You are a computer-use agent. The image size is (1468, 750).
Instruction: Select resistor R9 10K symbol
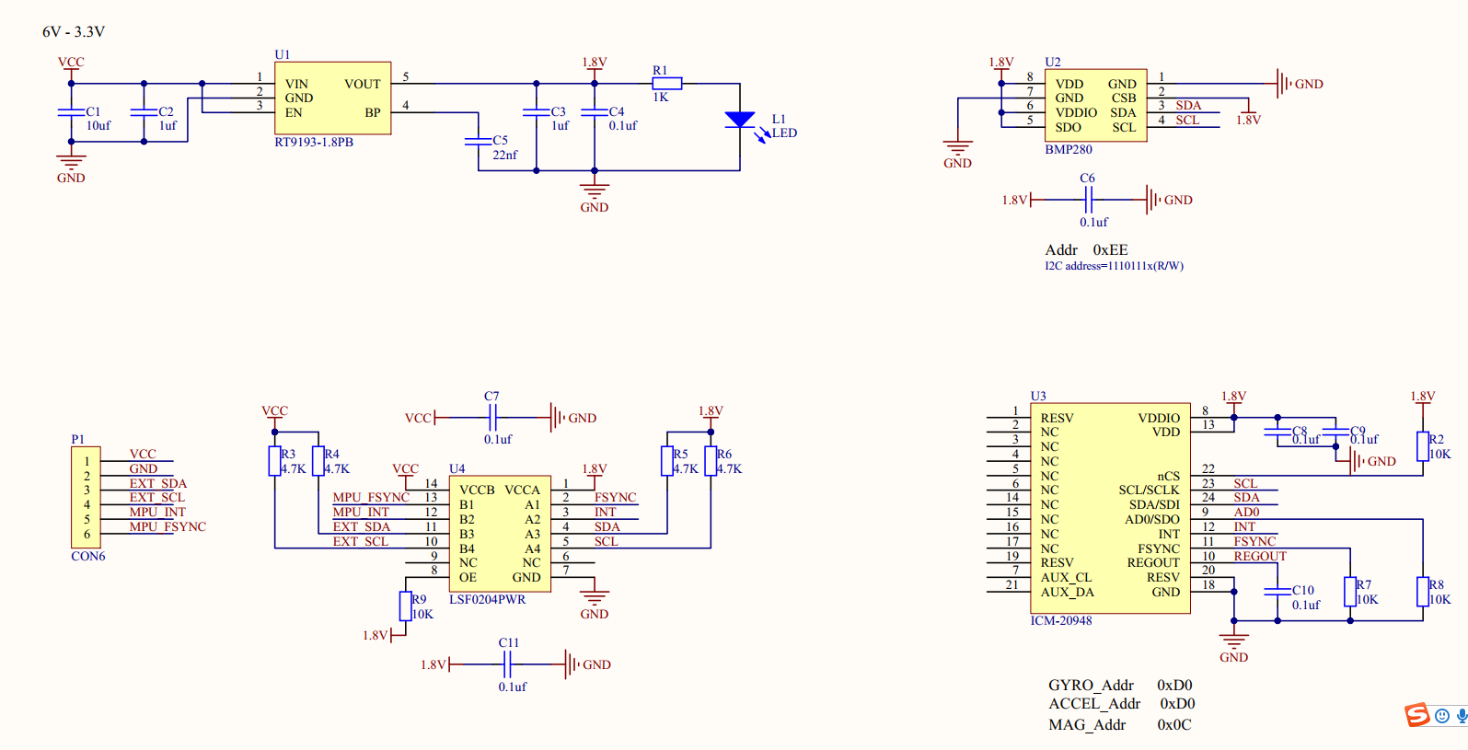405,606
